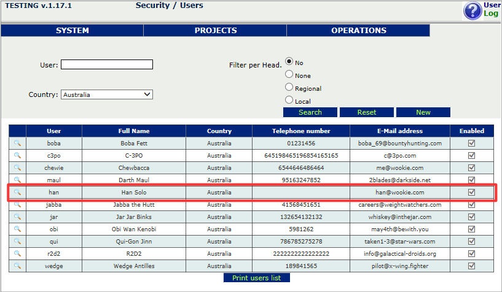View details magnifier for user wedge

click(x=17, y=266)
